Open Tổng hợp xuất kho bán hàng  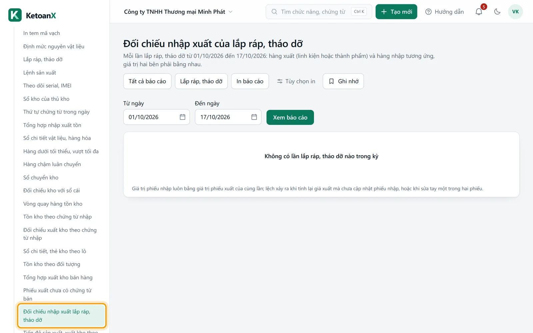(x=58, y=277)
